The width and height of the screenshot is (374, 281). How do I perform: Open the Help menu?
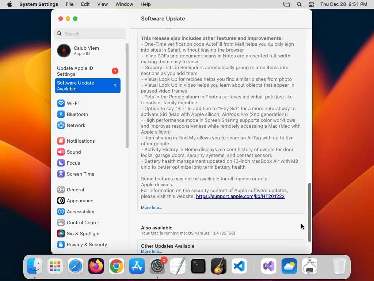click(145, 4)
